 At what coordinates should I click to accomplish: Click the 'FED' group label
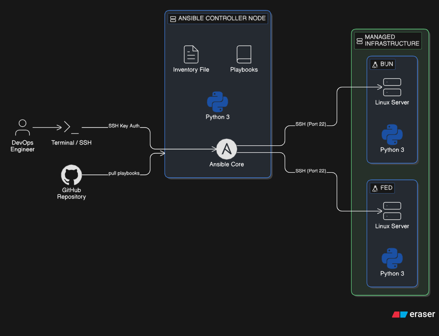(387, 188)
